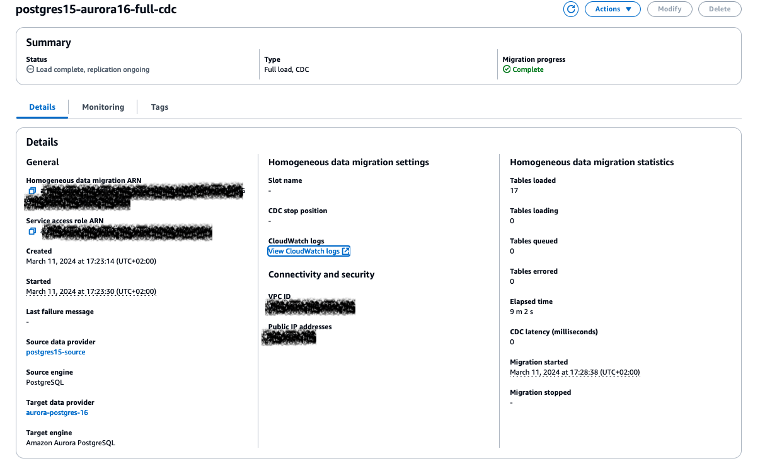This screenshot has height=473, width=777.
Task: Open the aurora-postgres-16 target provider link
Action: [57, 412]
